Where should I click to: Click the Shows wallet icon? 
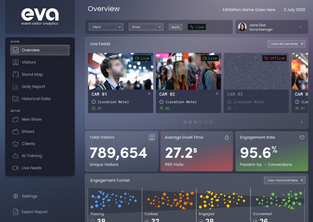16,132
